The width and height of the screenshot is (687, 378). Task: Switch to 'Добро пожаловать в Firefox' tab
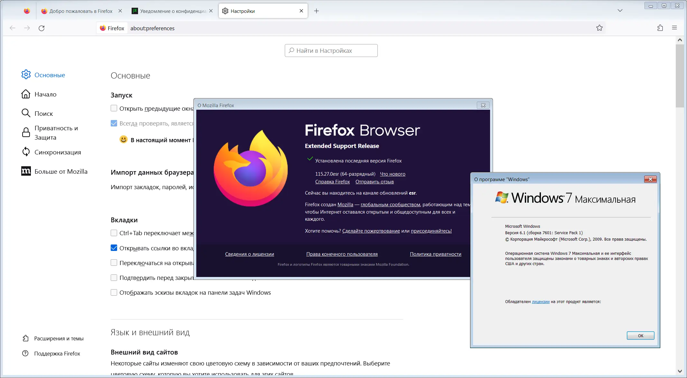(80, 11)
